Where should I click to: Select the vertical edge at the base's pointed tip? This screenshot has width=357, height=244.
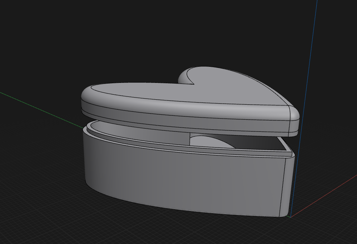pos(283,186)
